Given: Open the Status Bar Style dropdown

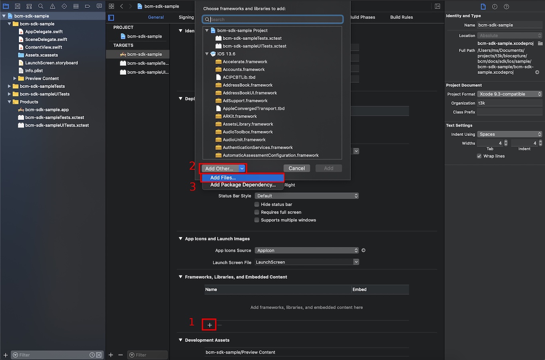Looking at the screenshot, I should click(306, 196).
